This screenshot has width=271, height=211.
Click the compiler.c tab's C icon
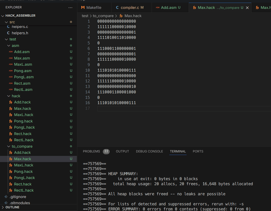coord(117,8)
